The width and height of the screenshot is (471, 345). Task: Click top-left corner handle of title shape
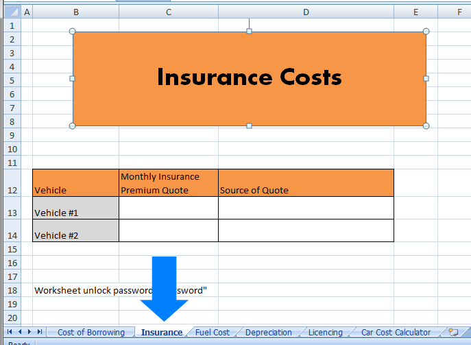(x=72, y=32)
